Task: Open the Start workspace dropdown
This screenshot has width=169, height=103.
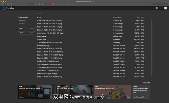Action: [x=159, y=4]
